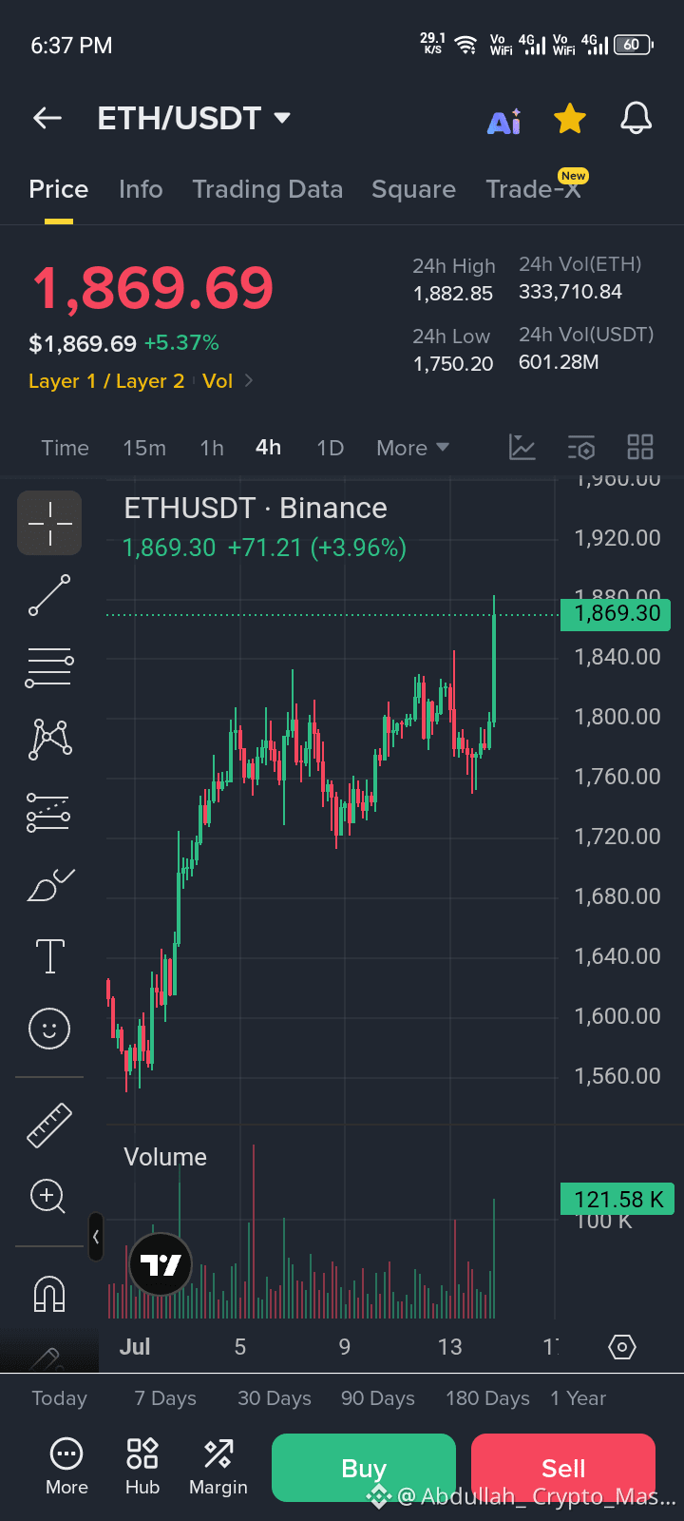Viewport: 684px width, 1521px height.
Task: Open the Trading Data tab
Action: point(267,189)
